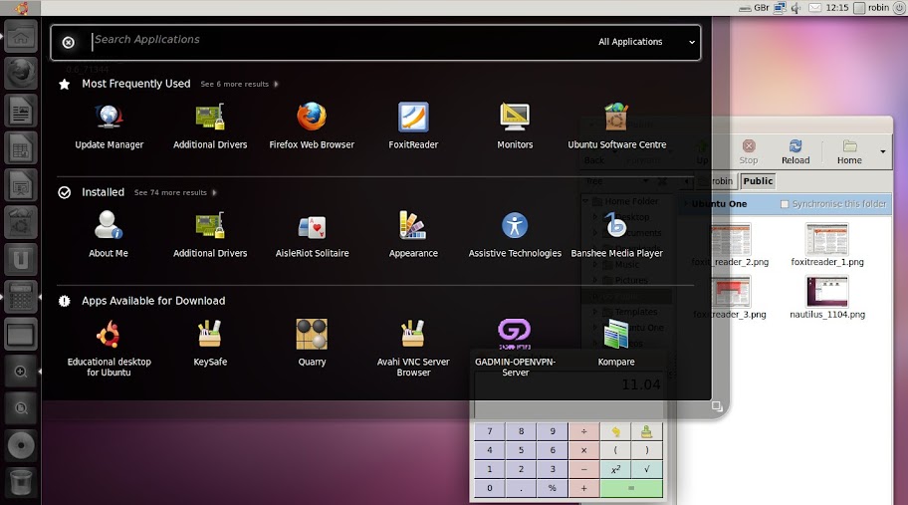Viewport: 908px width, 505px height.
Task: Open volume indicator in top panel
Action: pos(796,8)
